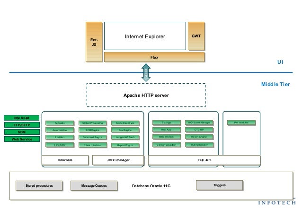Click the FTP/SFTP box
This screenshot has height=209, width=302.
pos(22,125)
